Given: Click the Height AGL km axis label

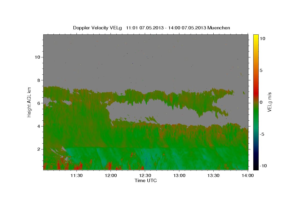Looking at the screenshot, I should [x=29, y=102].
